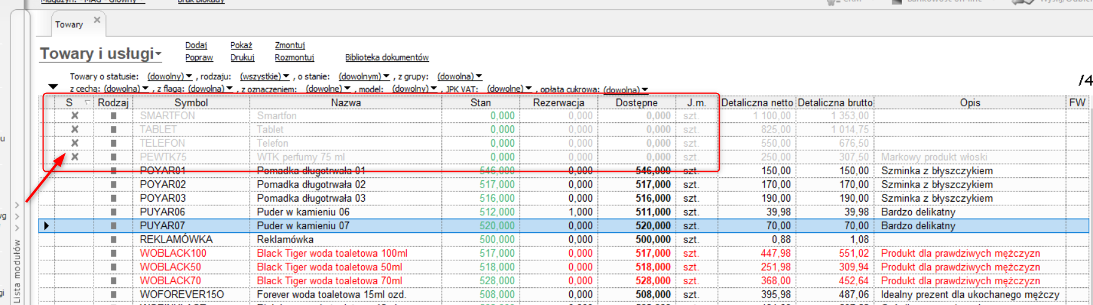Image resolution: width=1093 pixels, height=305 pixels.
Task: Click the Rodzaj square icon for SMARTFON
Action: tap(113, 116)
